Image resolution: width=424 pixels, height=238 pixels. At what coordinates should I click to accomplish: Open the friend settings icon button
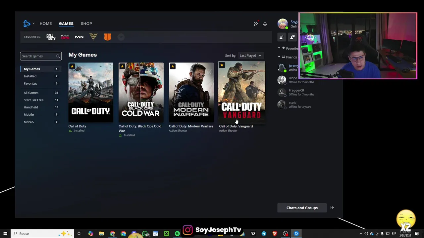(x=292, y=37)
